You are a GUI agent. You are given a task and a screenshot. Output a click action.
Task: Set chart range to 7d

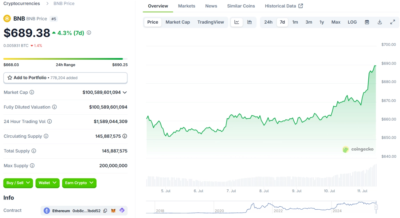pyautogui.click(x=282, y=22)
